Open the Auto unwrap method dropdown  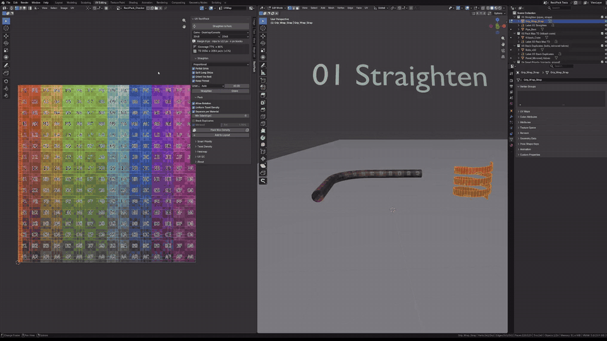pos(212,86)
